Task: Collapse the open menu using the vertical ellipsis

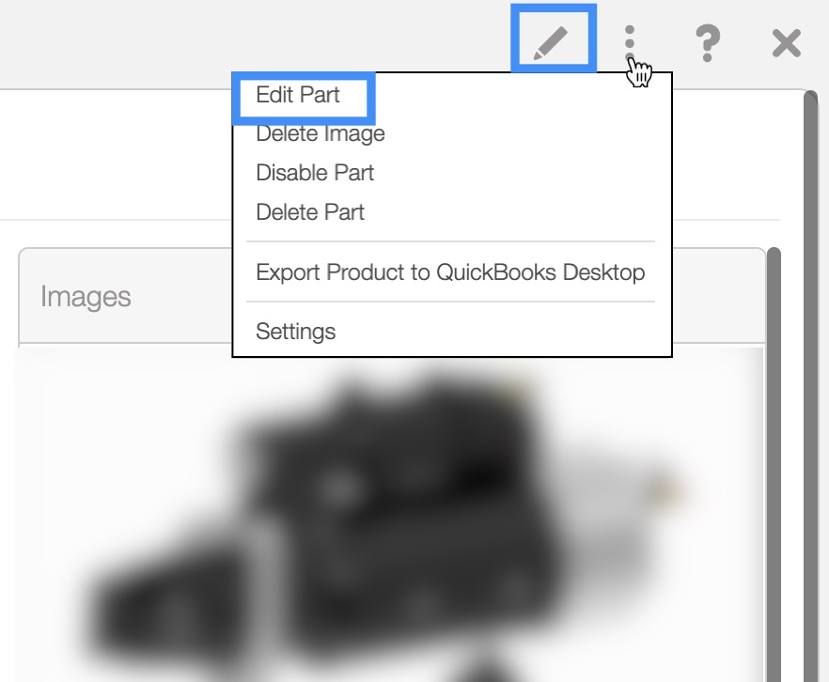Action: (x=631, y=44)
